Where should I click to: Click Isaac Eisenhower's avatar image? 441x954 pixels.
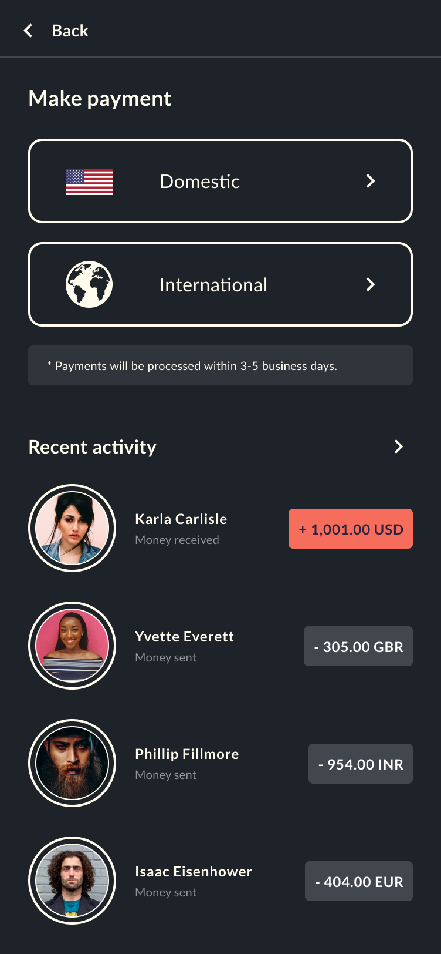pos(72,881)
